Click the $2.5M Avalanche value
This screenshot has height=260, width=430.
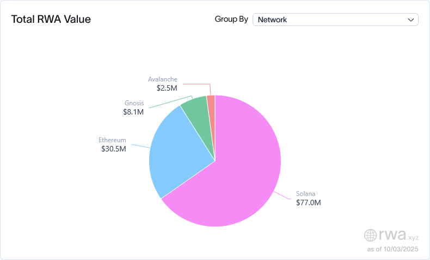[164, 88]
